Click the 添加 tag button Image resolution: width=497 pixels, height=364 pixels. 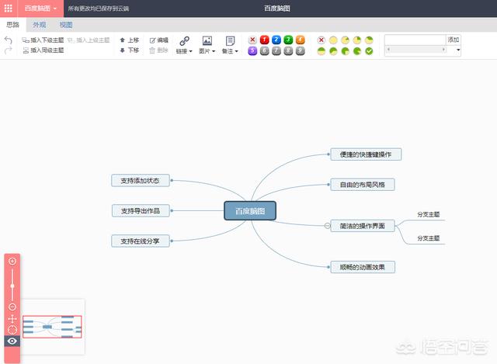click(x=454, y=40)
